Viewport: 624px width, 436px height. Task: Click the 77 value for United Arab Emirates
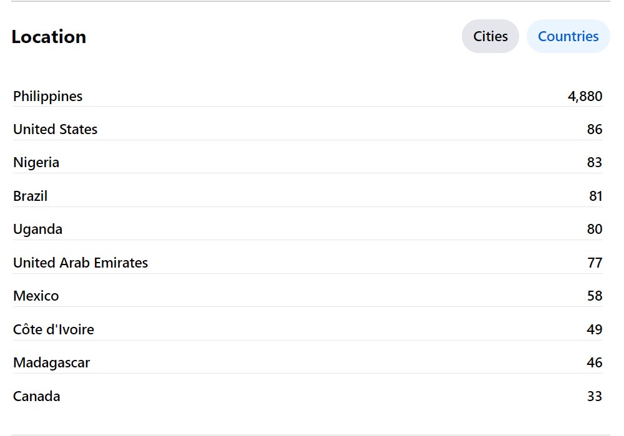click(x=594, y=263)
